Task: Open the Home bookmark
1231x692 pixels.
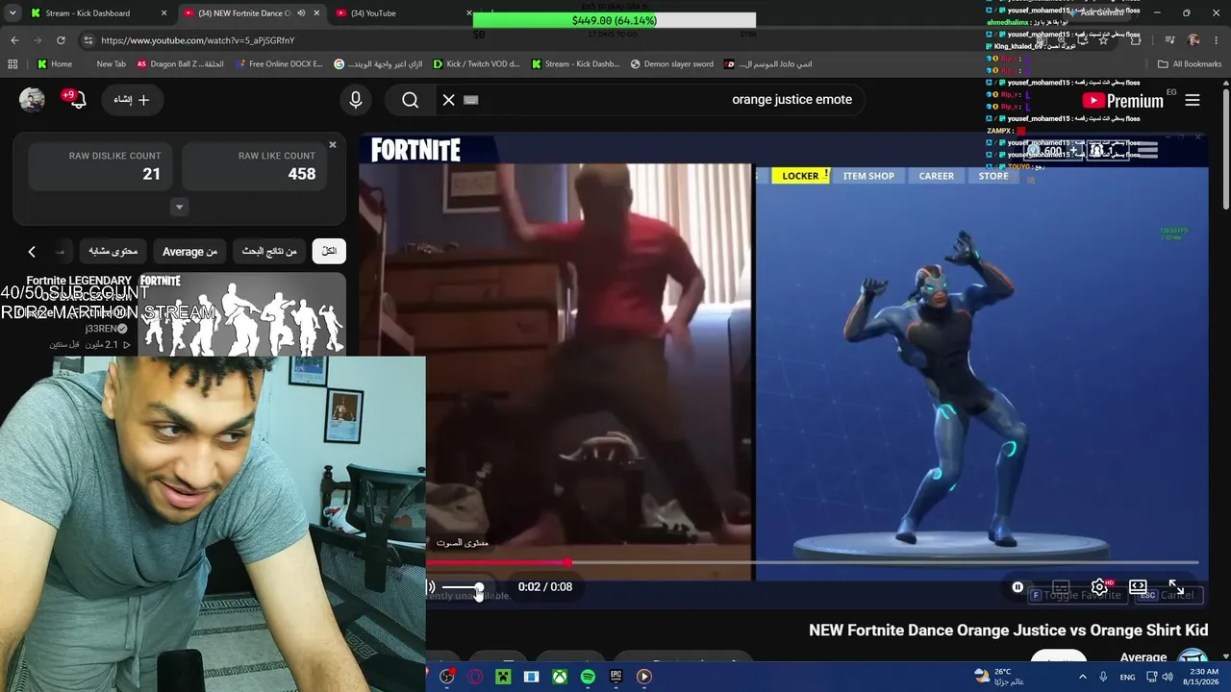Action: (55, 64)
